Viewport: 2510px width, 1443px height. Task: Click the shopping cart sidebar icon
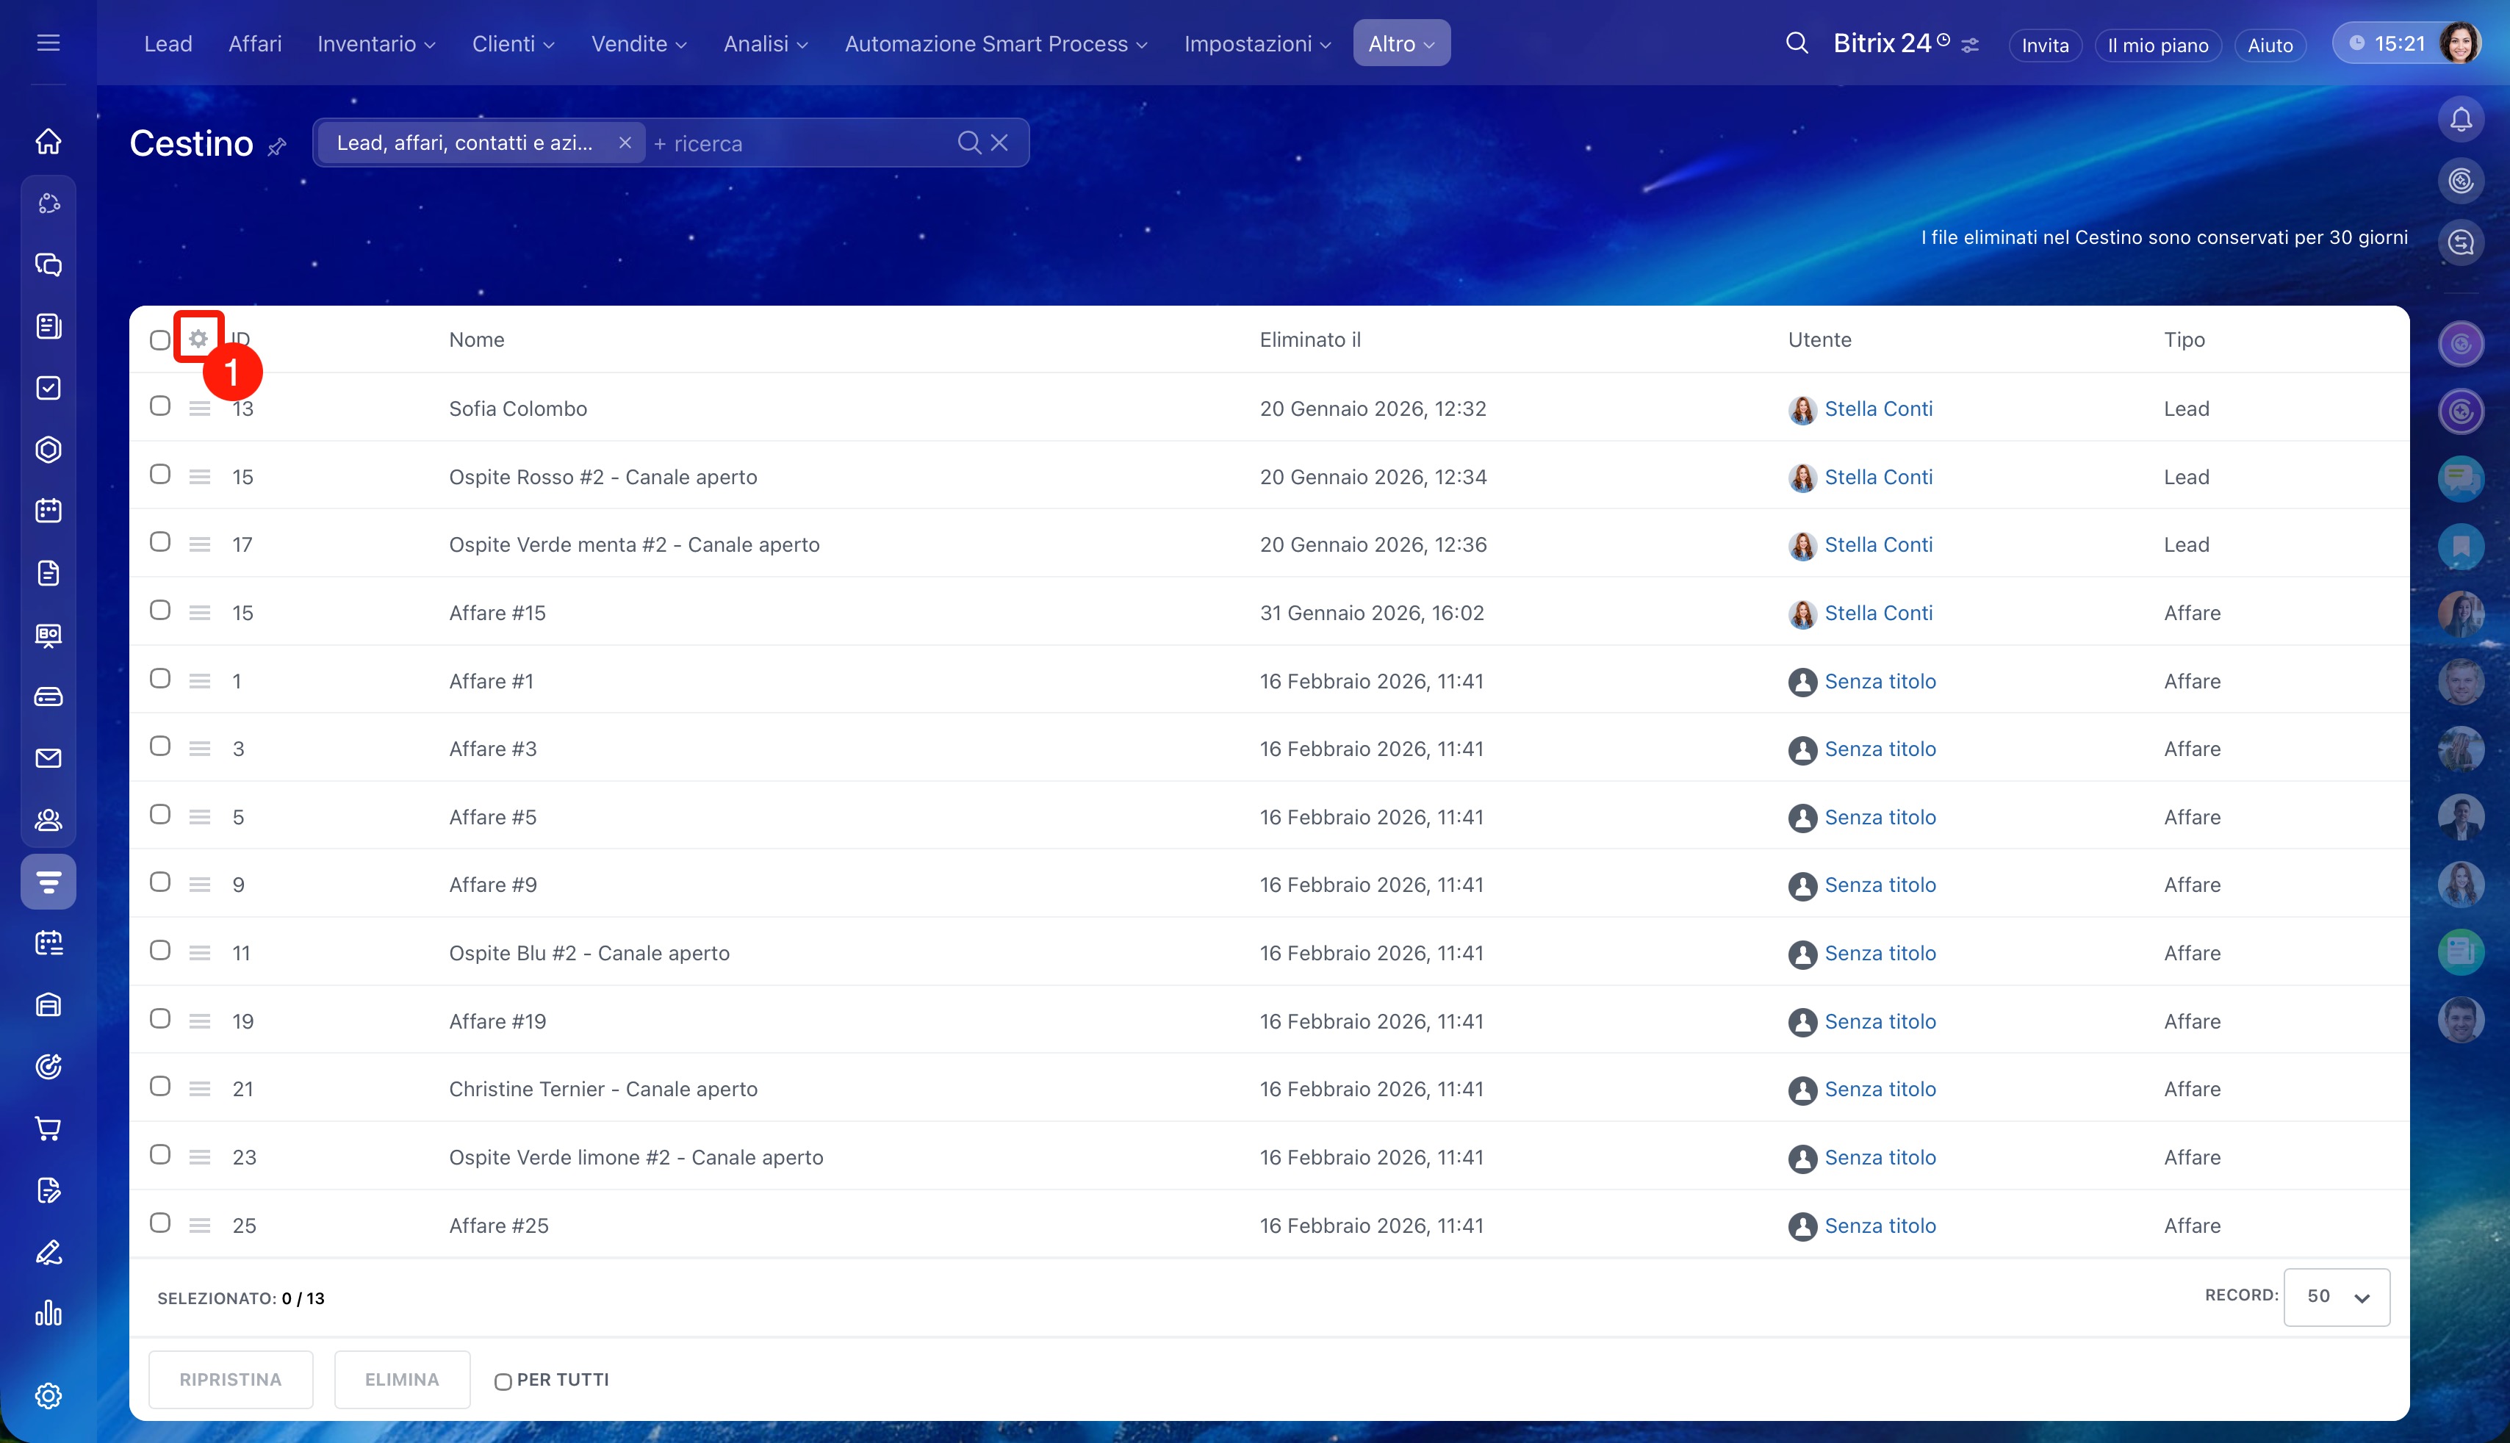pyautogui.click(x=48, y=1128)
